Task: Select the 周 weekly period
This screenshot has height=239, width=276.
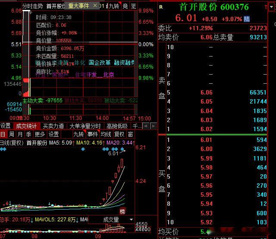Action: (x=12, y=134)
